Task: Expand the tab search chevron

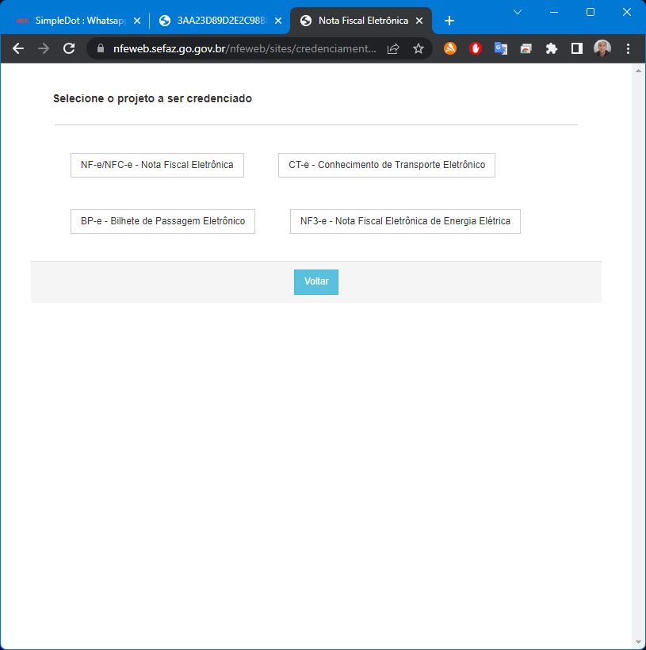Action: pos(518,12)
